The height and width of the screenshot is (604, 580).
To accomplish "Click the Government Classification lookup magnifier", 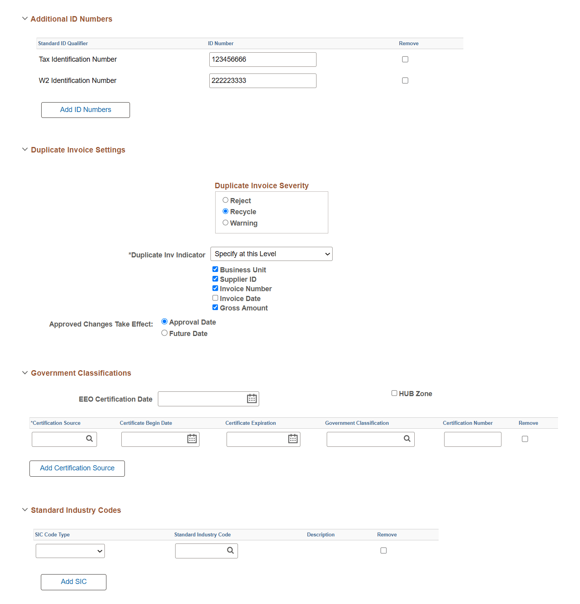I will [407, 439].
